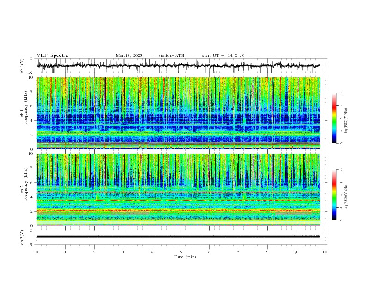Click time axis tick label "8"

(x=267, y=252)
